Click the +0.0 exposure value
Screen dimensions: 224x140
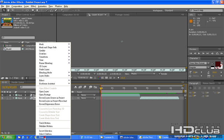[123, 78]
